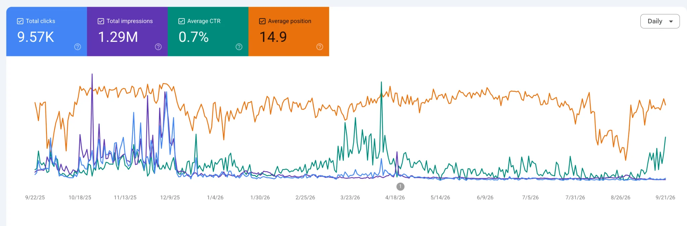Click the Total clicks card label

pos(41,21)
